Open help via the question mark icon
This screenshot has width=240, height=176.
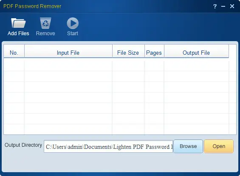tap(215, 6)
